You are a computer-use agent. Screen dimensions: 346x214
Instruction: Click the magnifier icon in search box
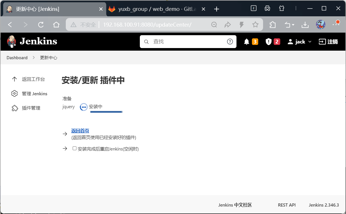146,42
